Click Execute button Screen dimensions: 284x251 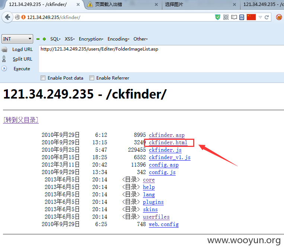point(22,69)
